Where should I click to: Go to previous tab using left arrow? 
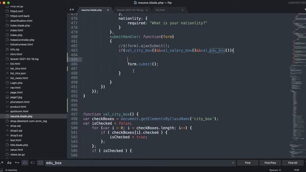70,10
